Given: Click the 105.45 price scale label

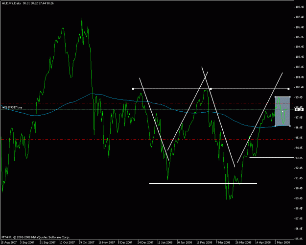Looking at the screenshot, I should click(300, 37).
